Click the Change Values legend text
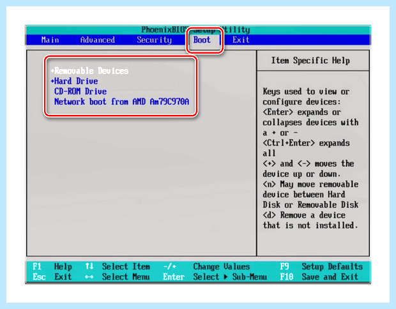The width and height of the screenshot is (396, 309). pos(221,267)
